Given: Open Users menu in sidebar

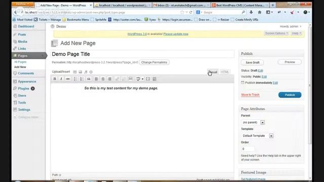Looking at the screenshot, I should [22, 96].
